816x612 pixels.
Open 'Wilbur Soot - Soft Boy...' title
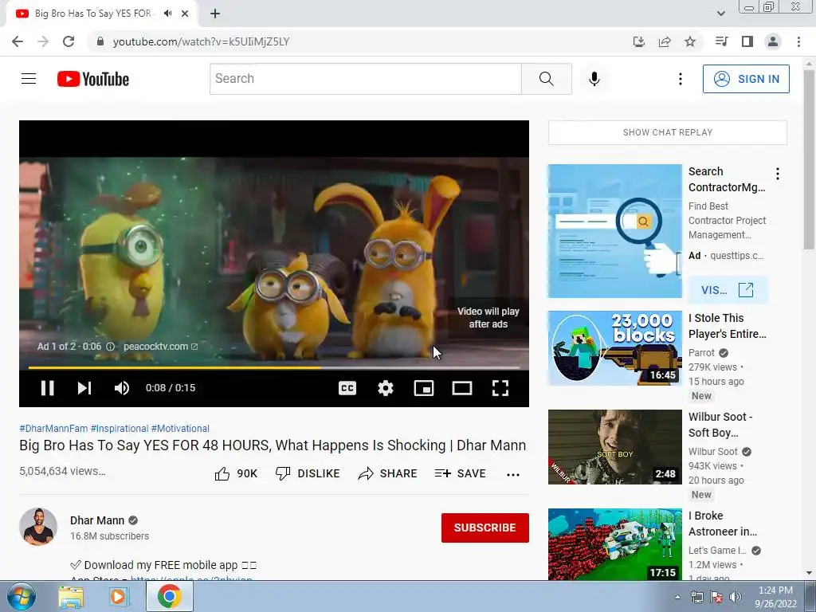coord(720,425)
